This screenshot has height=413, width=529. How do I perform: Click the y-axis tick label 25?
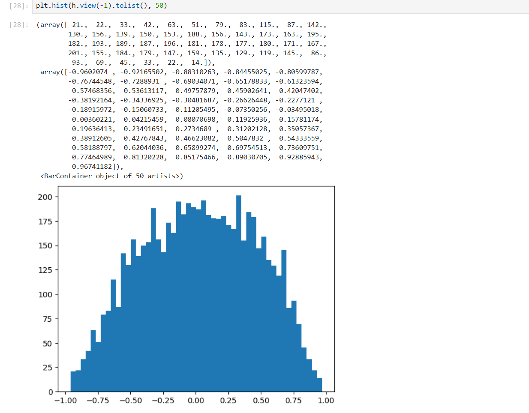47,368
